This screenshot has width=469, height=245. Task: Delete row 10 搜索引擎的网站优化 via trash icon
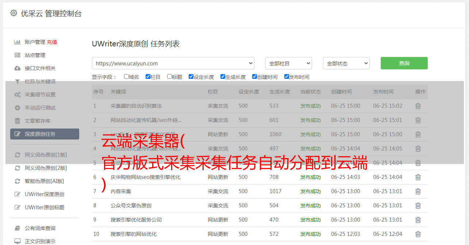(418, 234)
